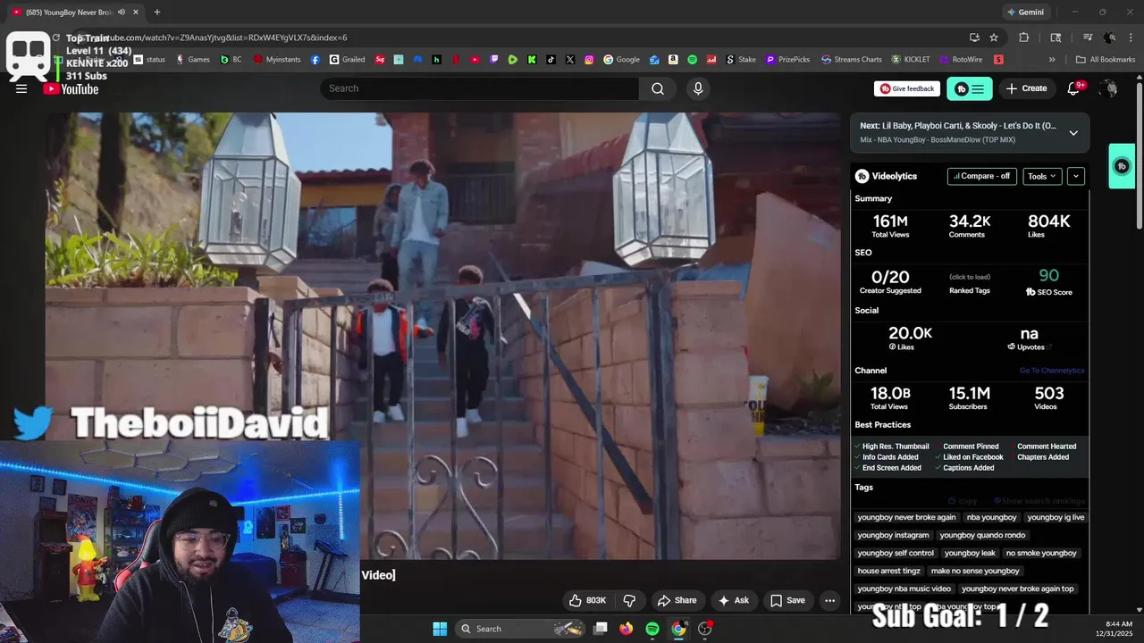This screenshot has height=643, width=1144.
Task: Open the Grailed bookmark
Action: [x=348, y=60]
